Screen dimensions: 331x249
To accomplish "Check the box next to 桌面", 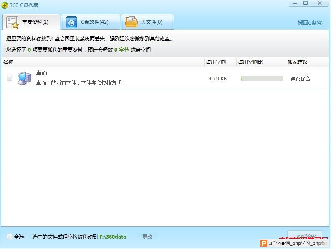I will coord(10,78).
